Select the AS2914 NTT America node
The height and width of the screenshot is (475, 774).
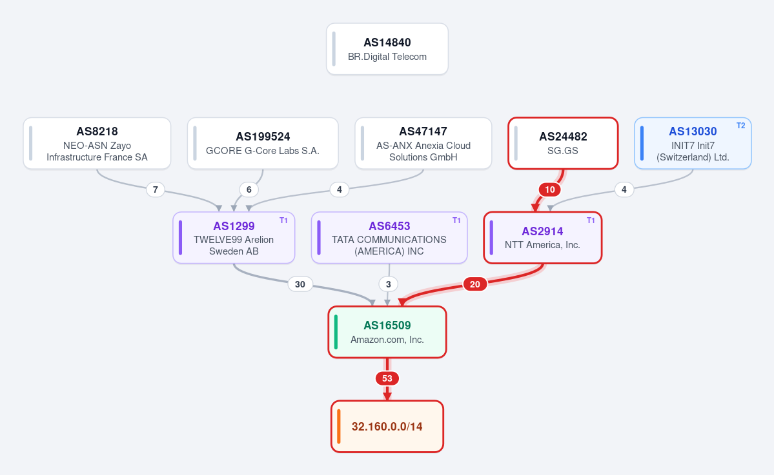click(542, 237)
